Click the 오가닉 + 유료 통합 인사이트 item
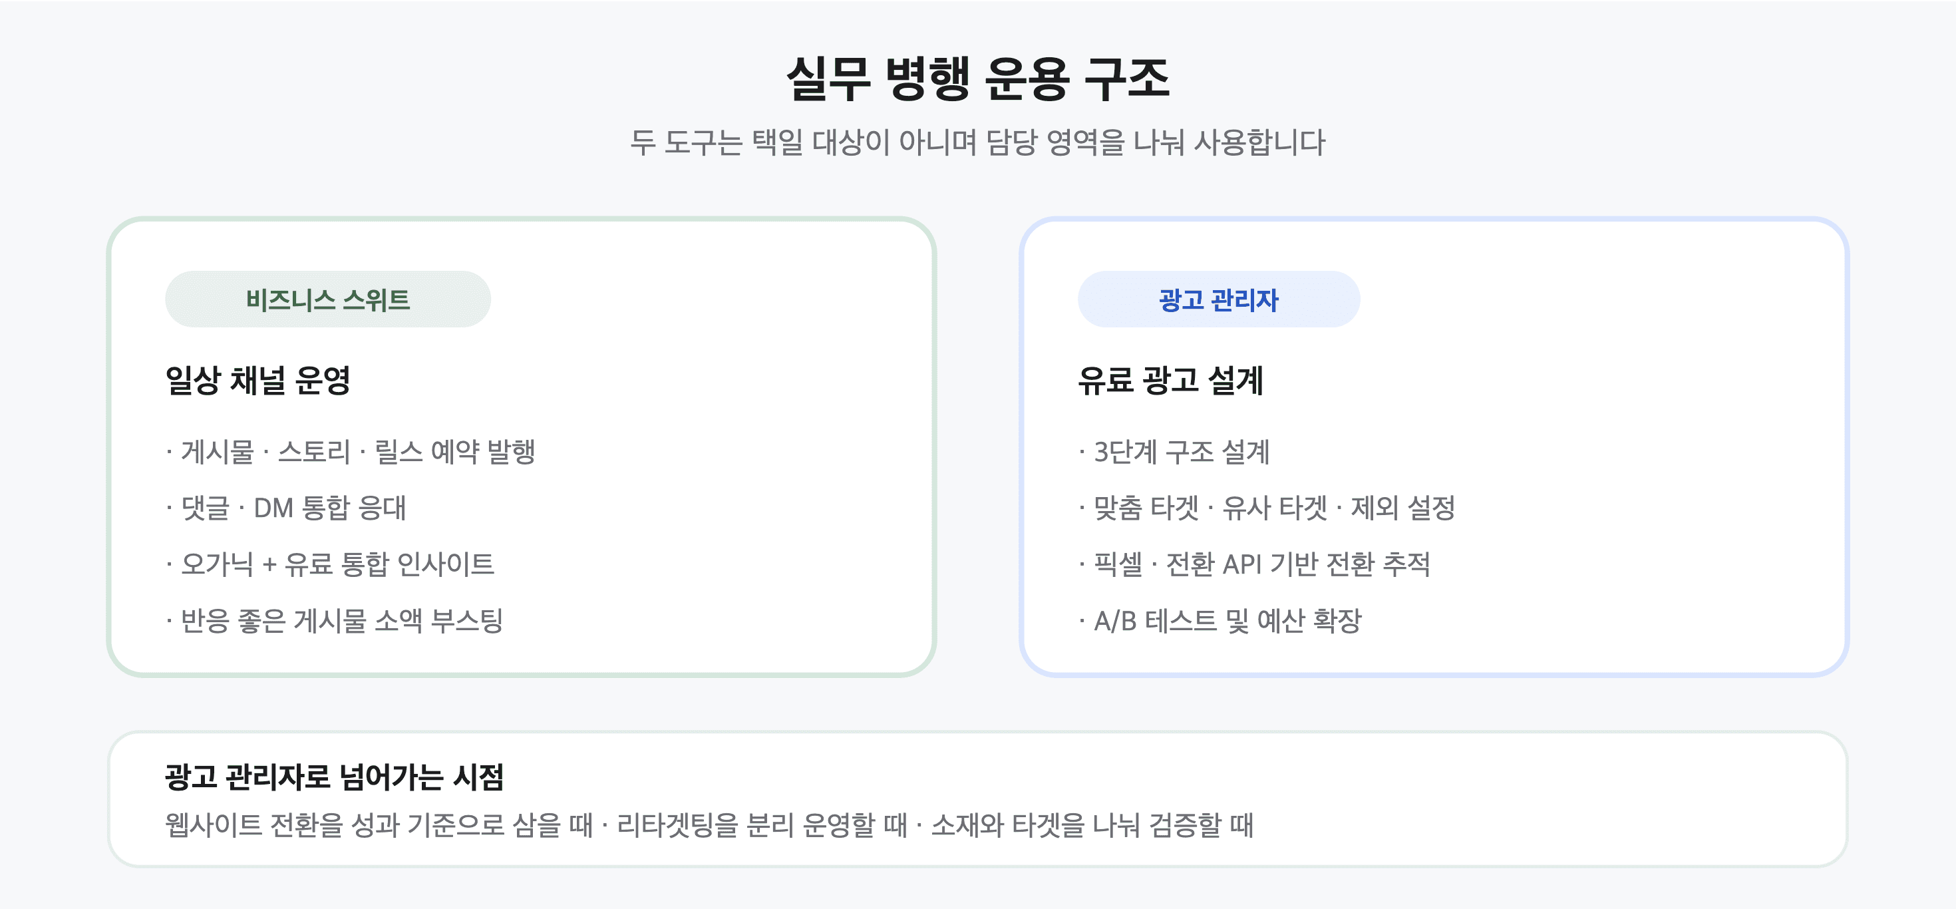The image size is (1956, 909). pos(330,564)
